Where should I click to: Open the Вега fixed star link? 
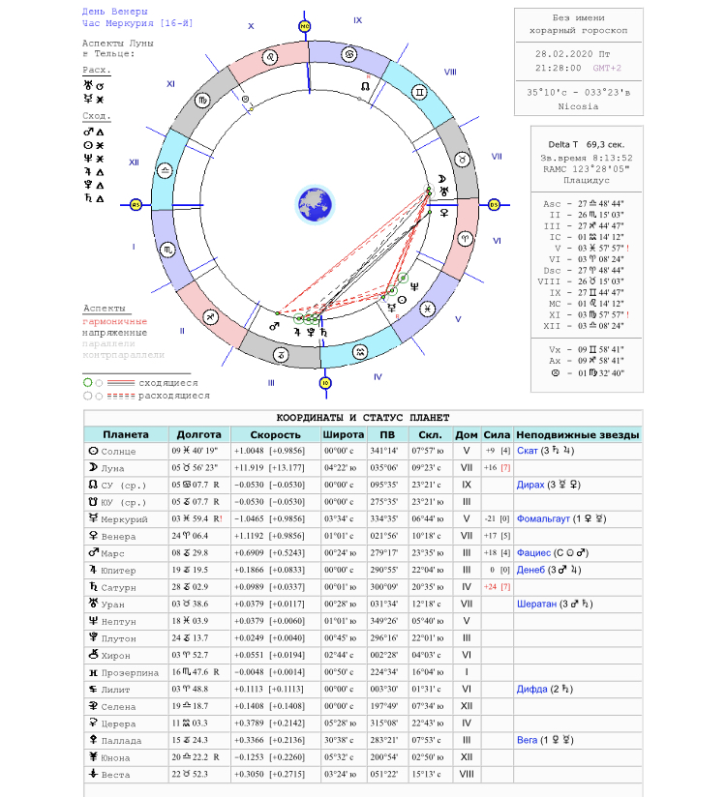527,740
